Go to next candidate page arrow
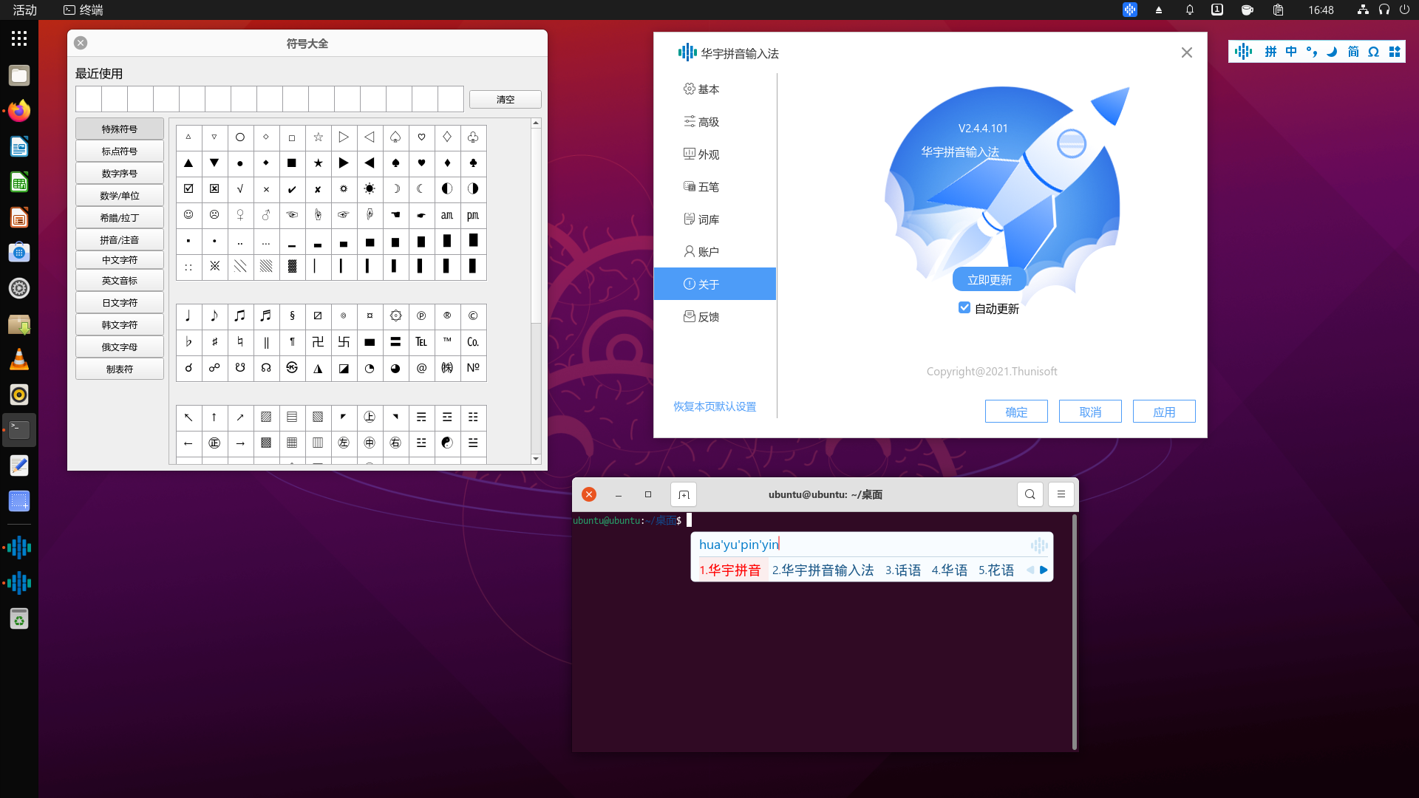The width and height of the screenshot is (1419, 798). coord(1044,570)
